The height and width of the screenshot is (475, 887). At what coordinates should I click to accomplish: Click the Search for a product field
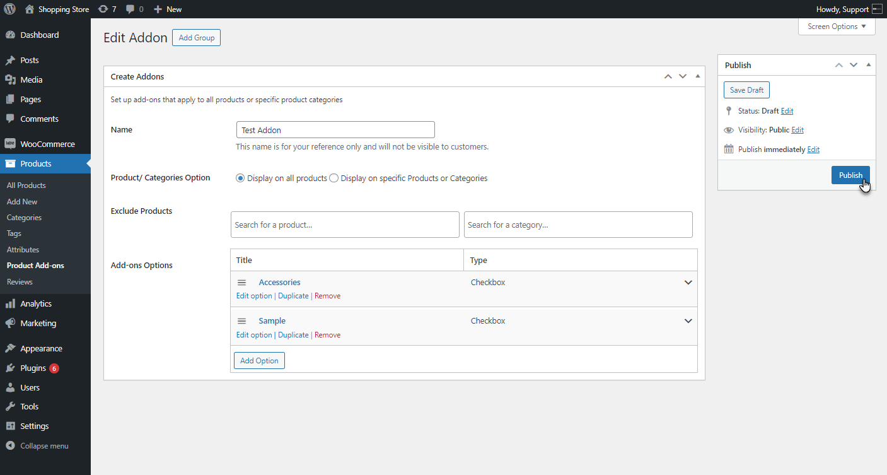[345, 225]
